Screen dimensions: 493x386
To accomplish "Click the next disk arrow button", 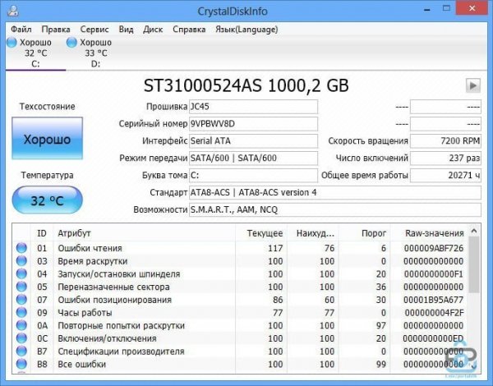I will [473, 85].
